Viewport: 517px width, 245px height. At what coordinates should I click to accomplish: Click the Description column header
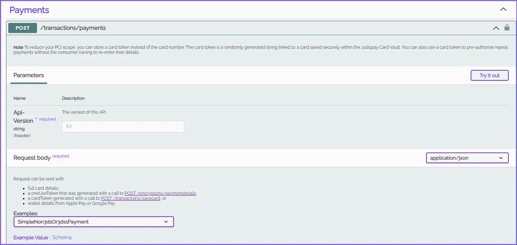click(73, 98)
